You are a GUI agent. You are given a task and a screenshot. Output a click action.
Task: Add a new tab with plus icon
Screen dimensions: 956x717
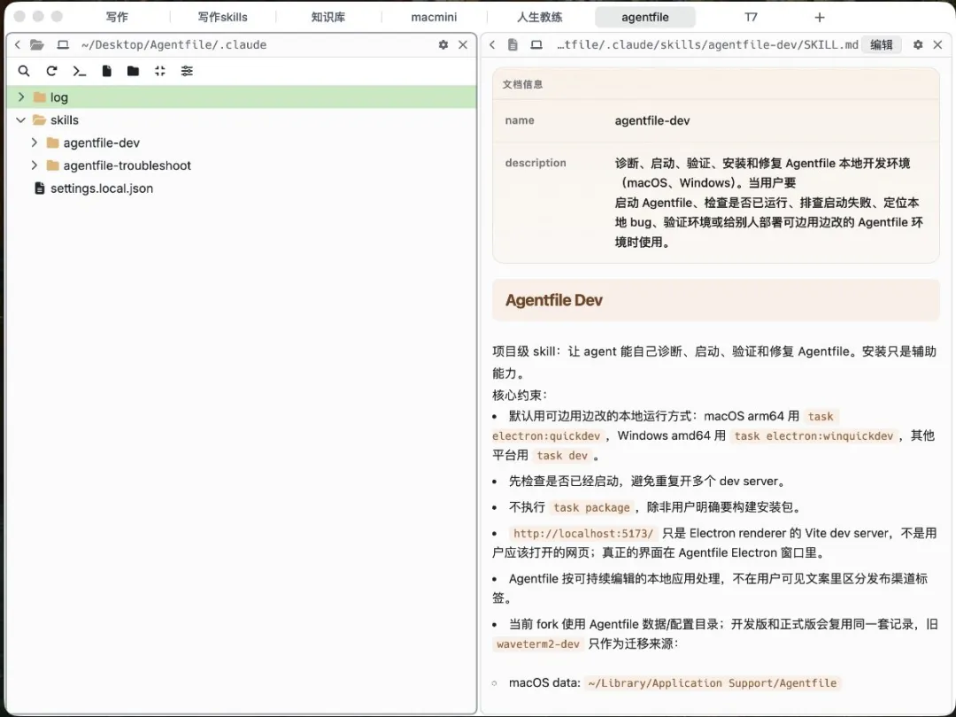[820, 17]
